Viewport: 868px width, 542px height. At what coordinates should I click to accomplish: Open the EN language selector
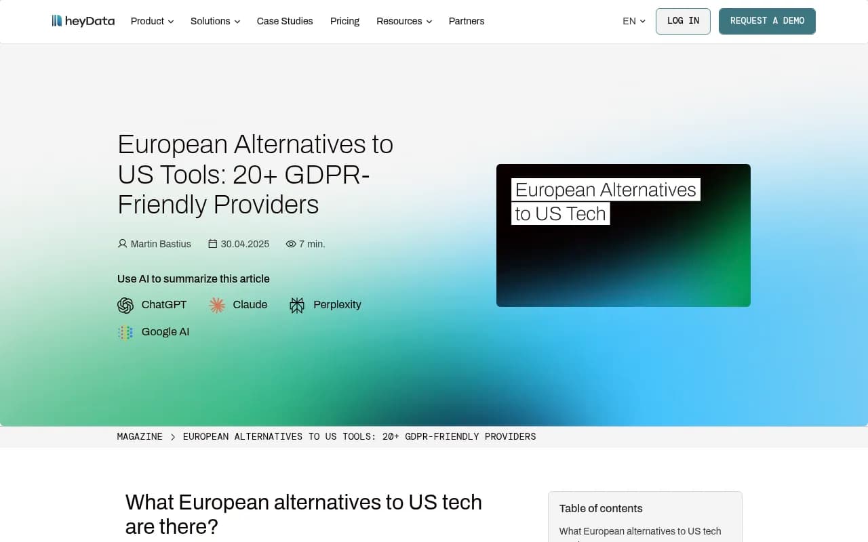pos(634,21)
